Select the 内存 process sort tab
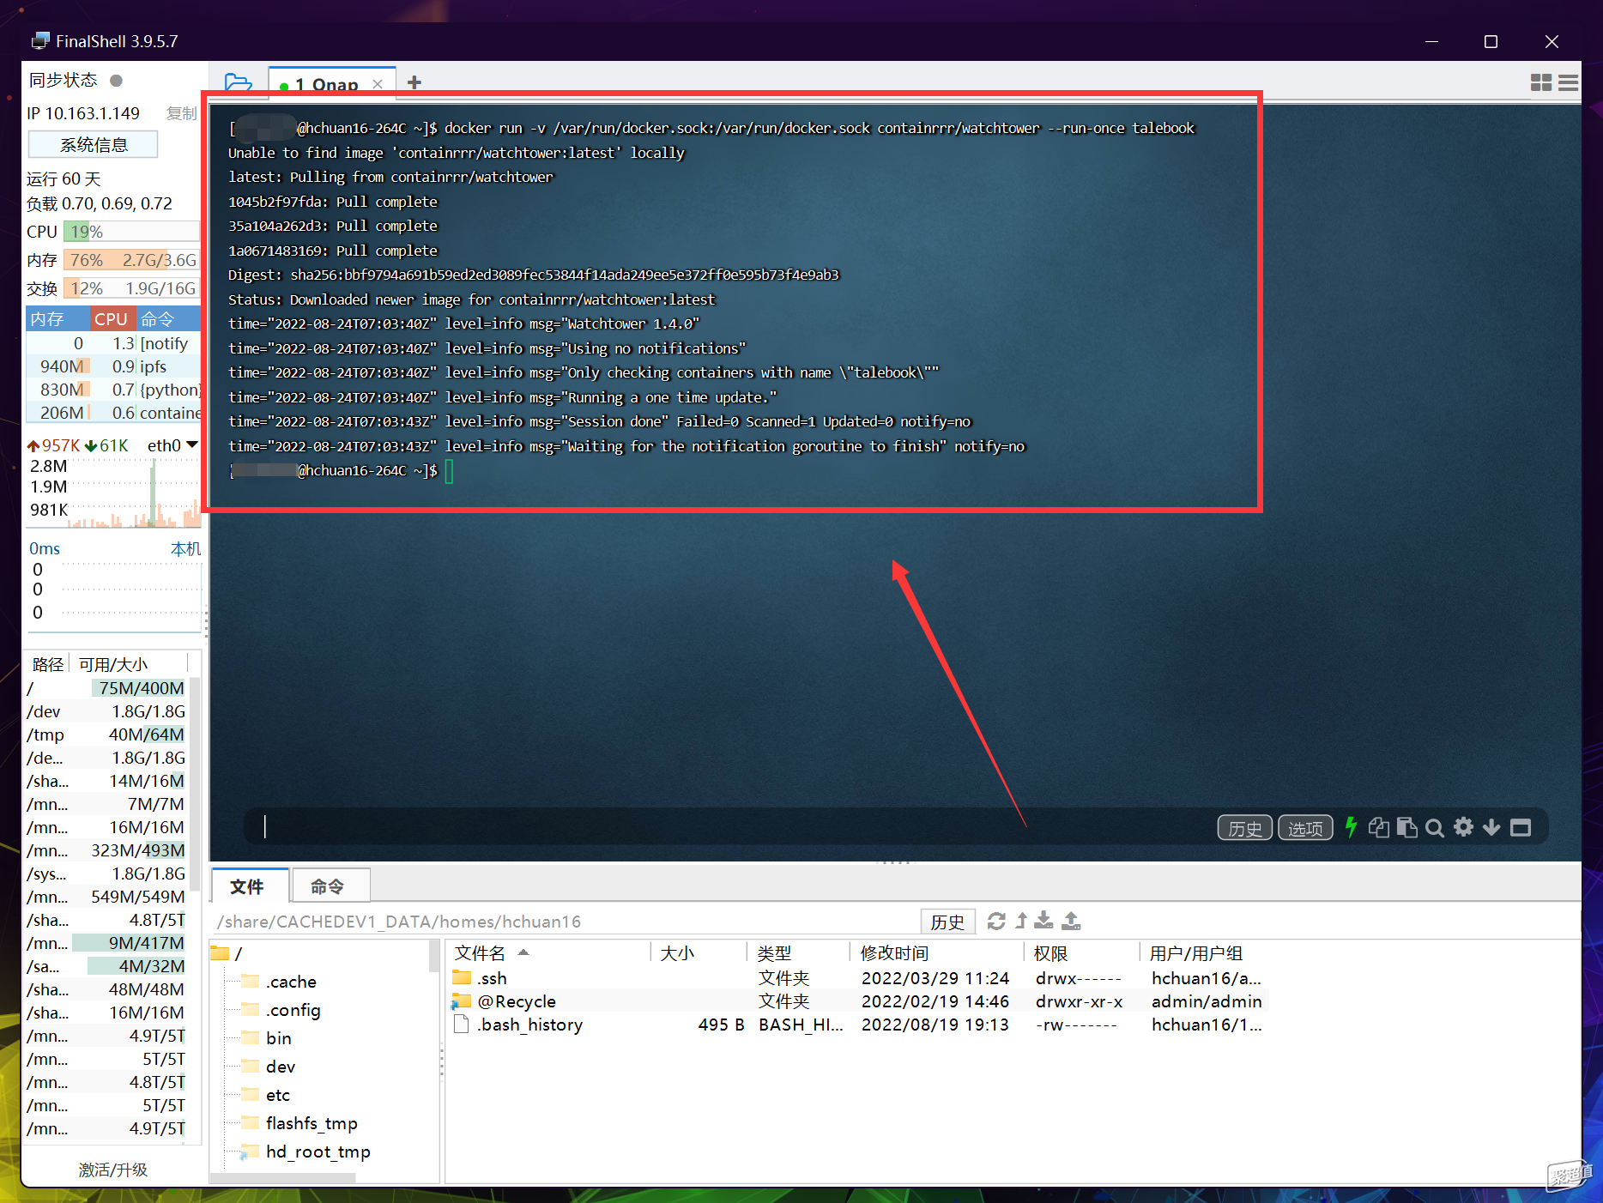The height and width of the screenshot is (1203, 1603). click(57, 319)
